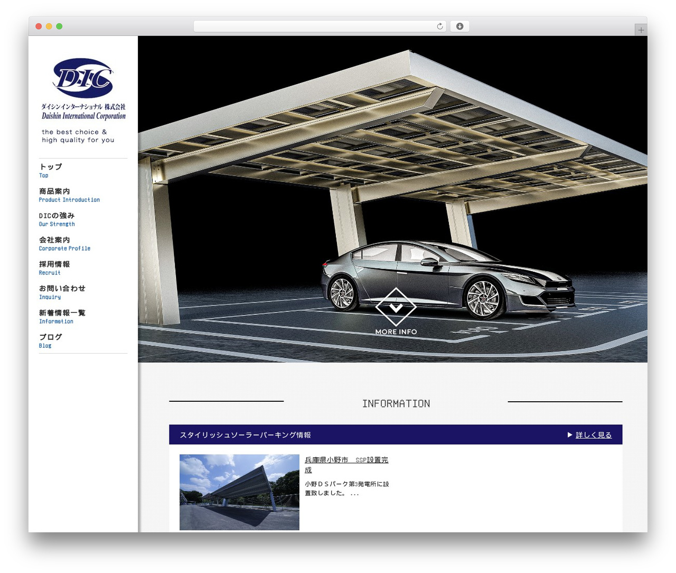Click the browser download arrow icon

(459, 26)
